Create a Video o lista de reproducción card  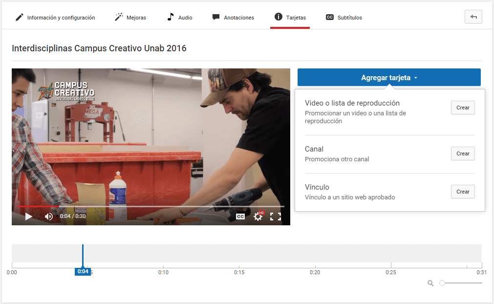462,108
